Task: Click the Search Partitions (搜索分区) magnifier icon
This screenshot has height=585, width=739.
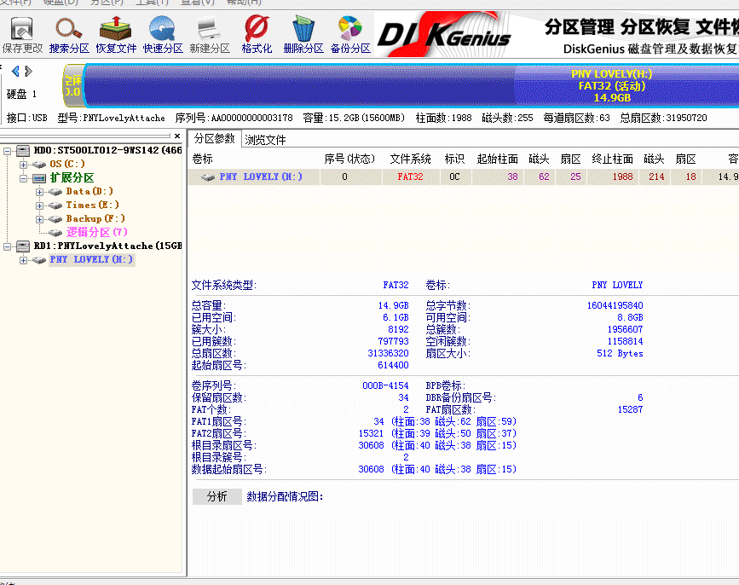Action: pos(69,35)
